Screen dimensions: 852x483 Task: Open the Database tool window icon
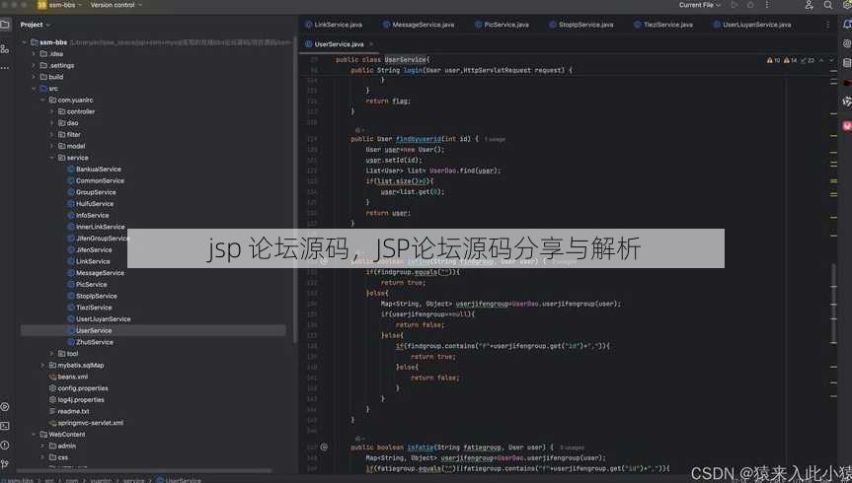pos(847,63)
